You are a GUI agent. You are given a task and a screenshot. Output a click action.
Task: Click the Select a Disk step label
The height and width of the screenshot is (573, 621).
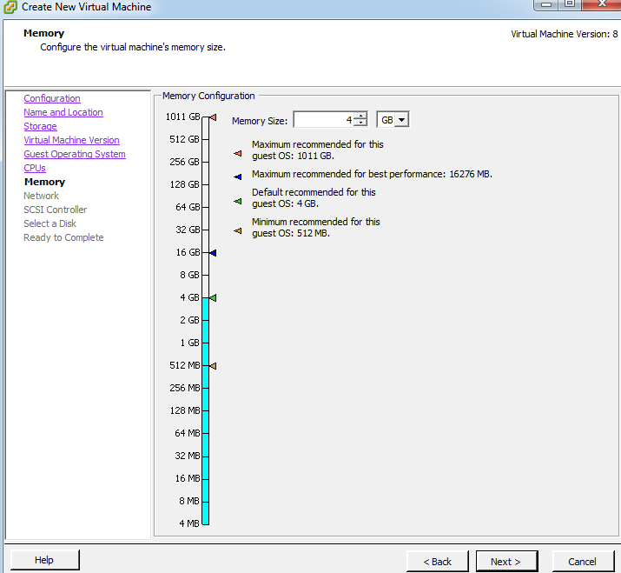50,223
